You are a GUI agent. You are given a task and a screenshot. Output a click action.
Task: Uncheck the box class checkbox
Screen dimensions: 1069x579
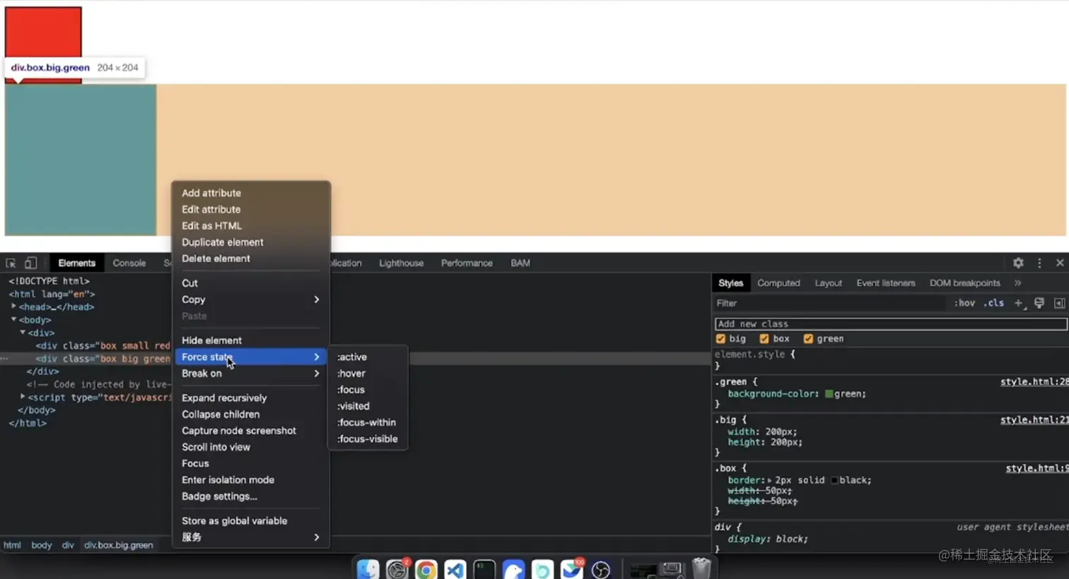point(764,339)
